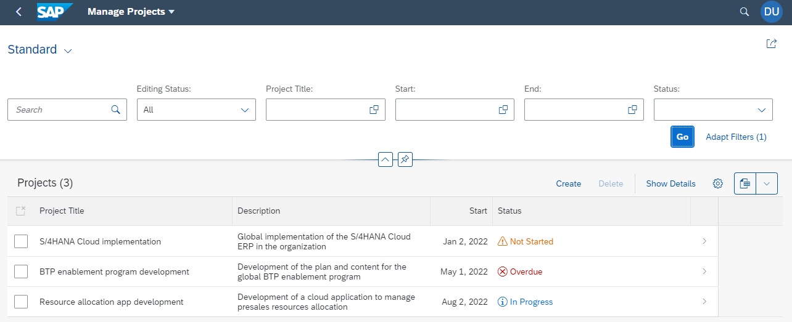Navigate into BTP enablement row arrow
This screenshot has width=792, height=322.
(x=704, y=272)
